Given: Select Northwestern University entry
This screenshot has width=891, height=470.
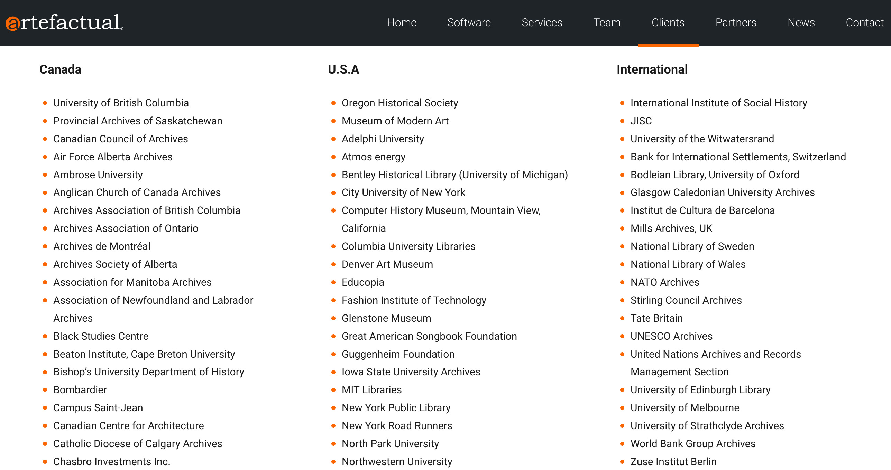Looking at the screenshot, I should [397, 462].
